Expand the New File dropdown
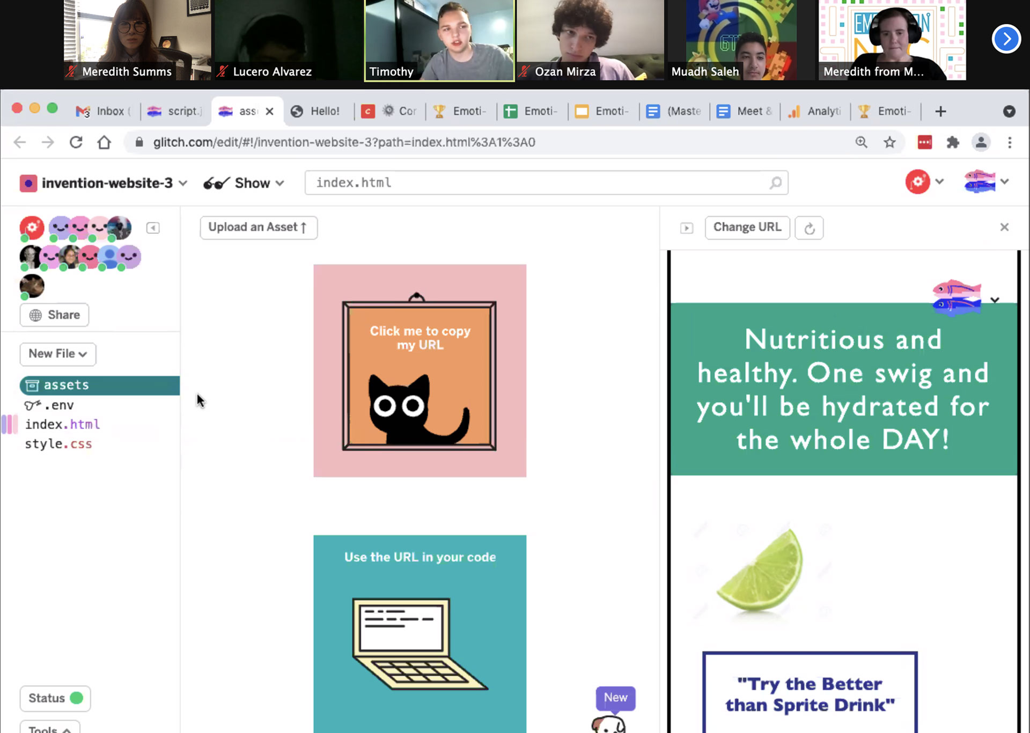This screenshot has height=733, width=1030. (x=58, y=354)
